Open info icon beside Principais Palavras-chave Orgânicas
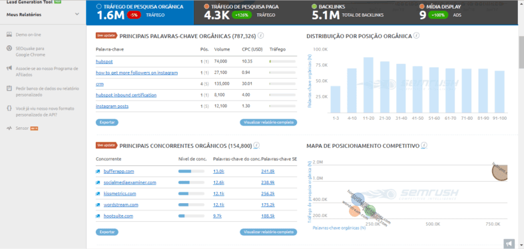This screenshot has width=524, height=249. click(x=261, y=35)
